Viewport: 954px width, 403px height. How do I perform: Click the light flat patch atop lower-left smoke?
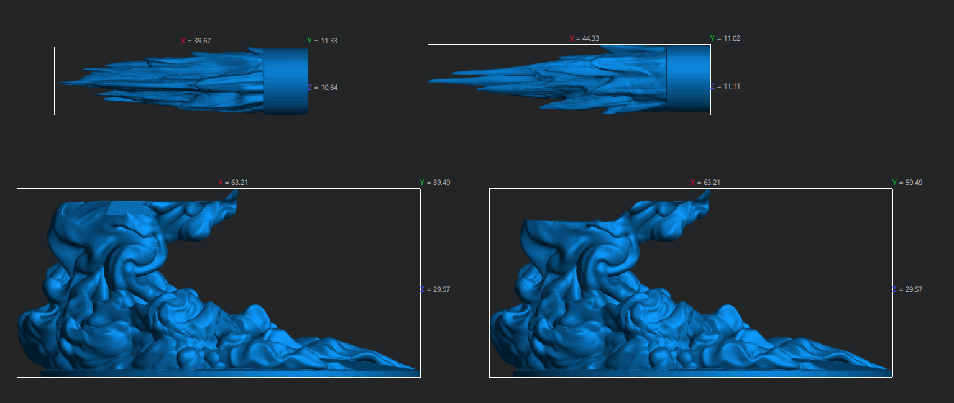[129, 208]
